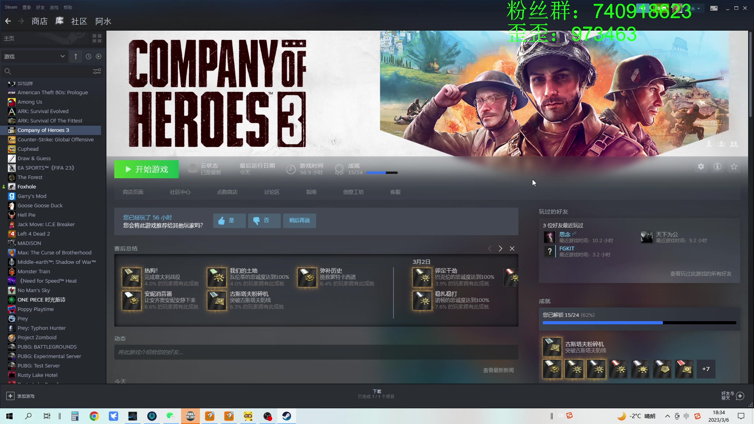The image size is (754, 424).
Task: Open the 游戏 category dropdown
Action: [34, 57]
